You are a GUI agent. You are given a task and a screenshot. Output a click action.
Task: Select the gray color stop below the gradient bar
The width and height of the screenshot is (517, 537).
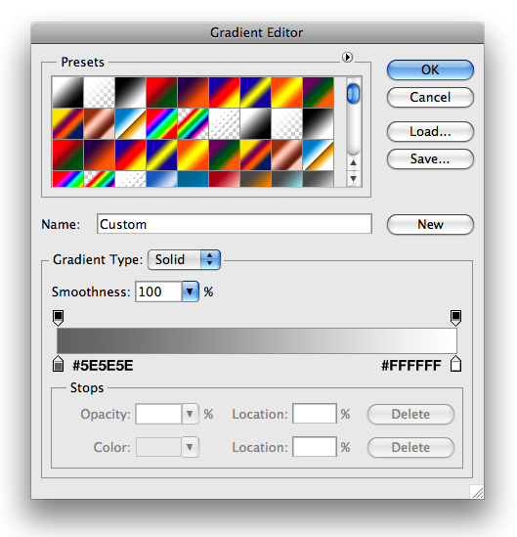(59, 364)
